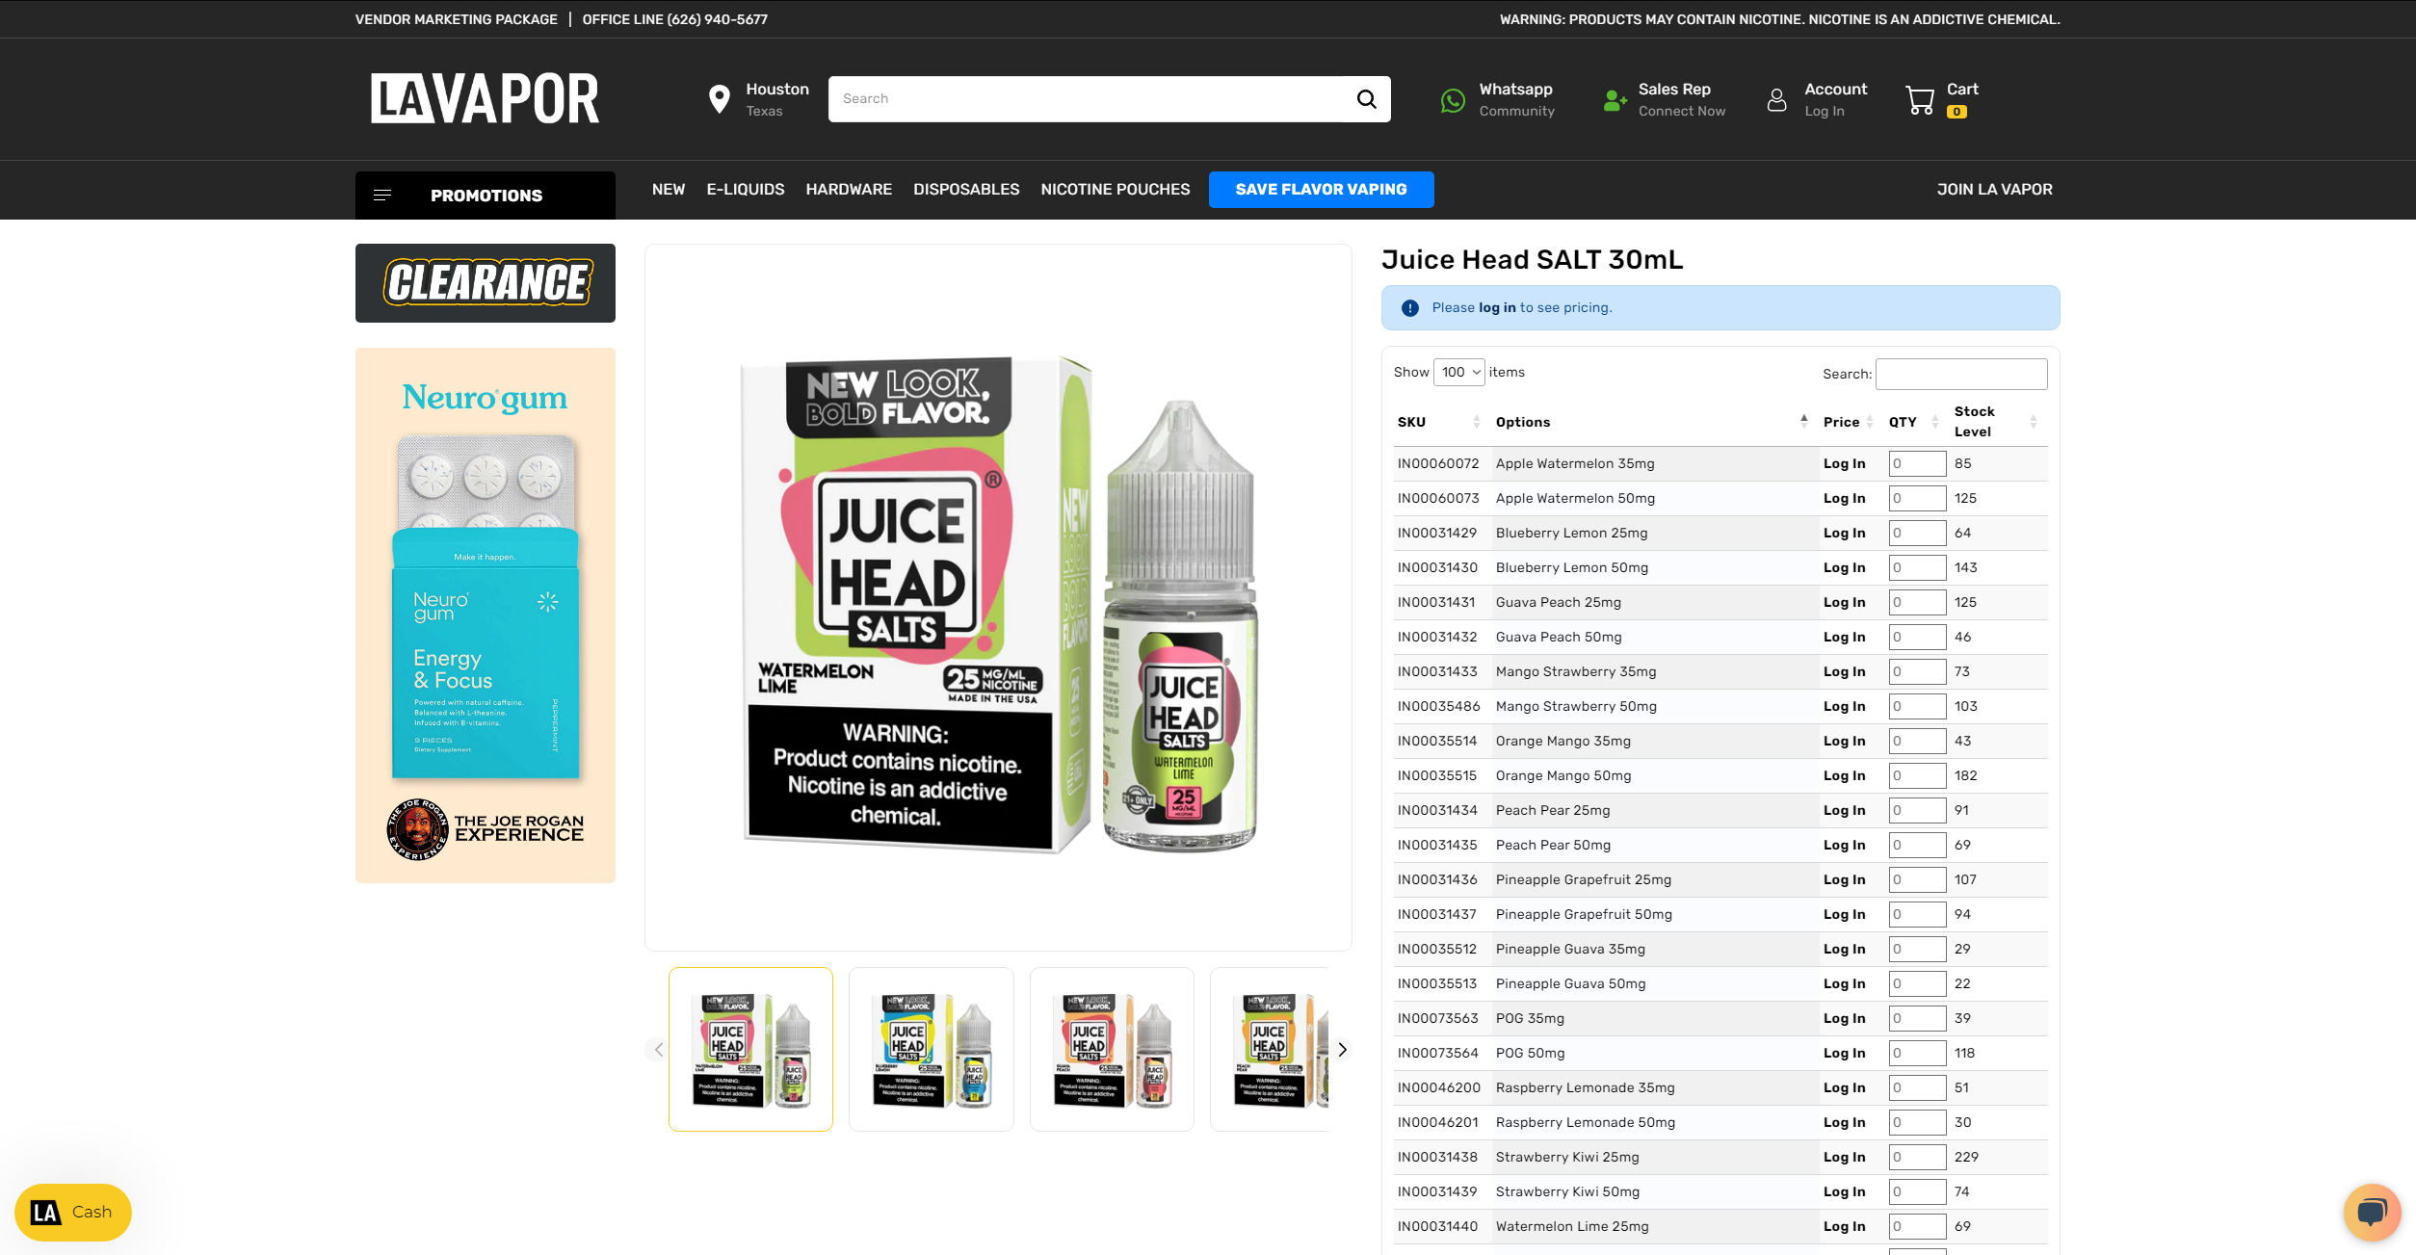Click the table Search input field
This screenshot has width=2416, height=1255.
[1961, 374]
